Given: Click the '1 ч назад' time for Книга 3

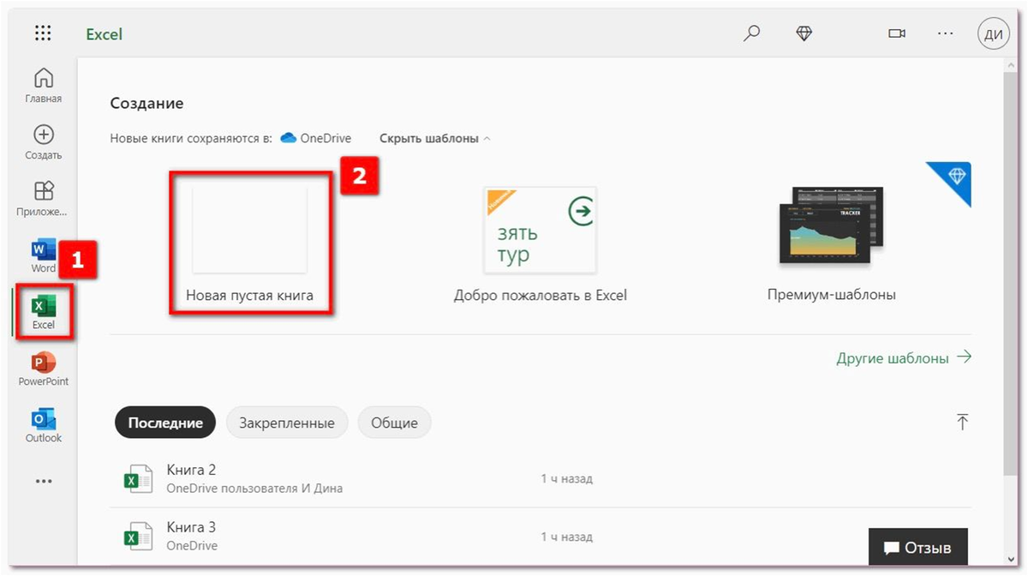Looking at the screenshot, I should (566, 537).
